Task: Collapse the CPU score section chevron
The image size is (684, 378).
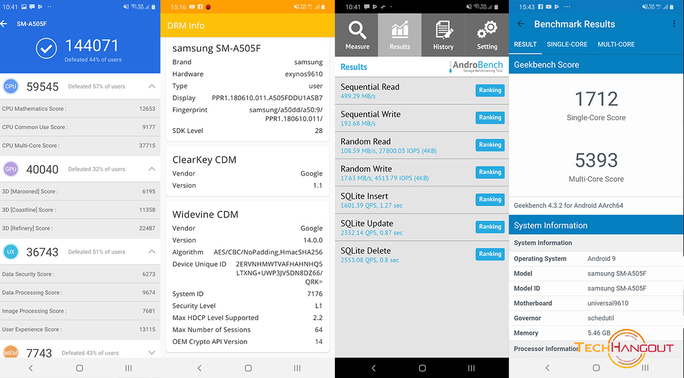Action: (151, 86)
